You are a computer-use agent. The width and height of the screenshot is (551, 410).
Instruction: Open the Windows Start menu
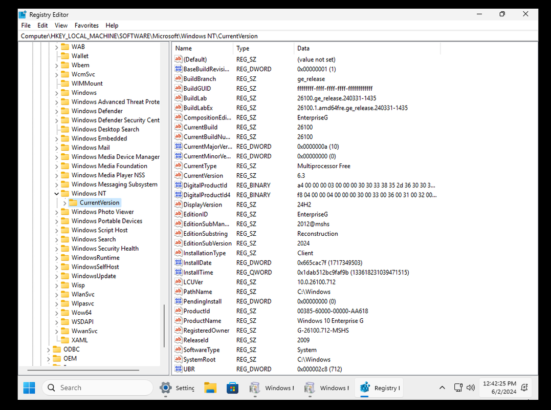[29, 387]
